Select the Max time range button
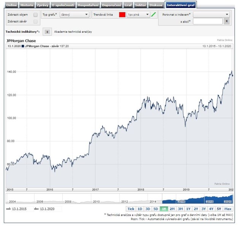The height and width of the screenshot is (228, 241). point(228,209)
